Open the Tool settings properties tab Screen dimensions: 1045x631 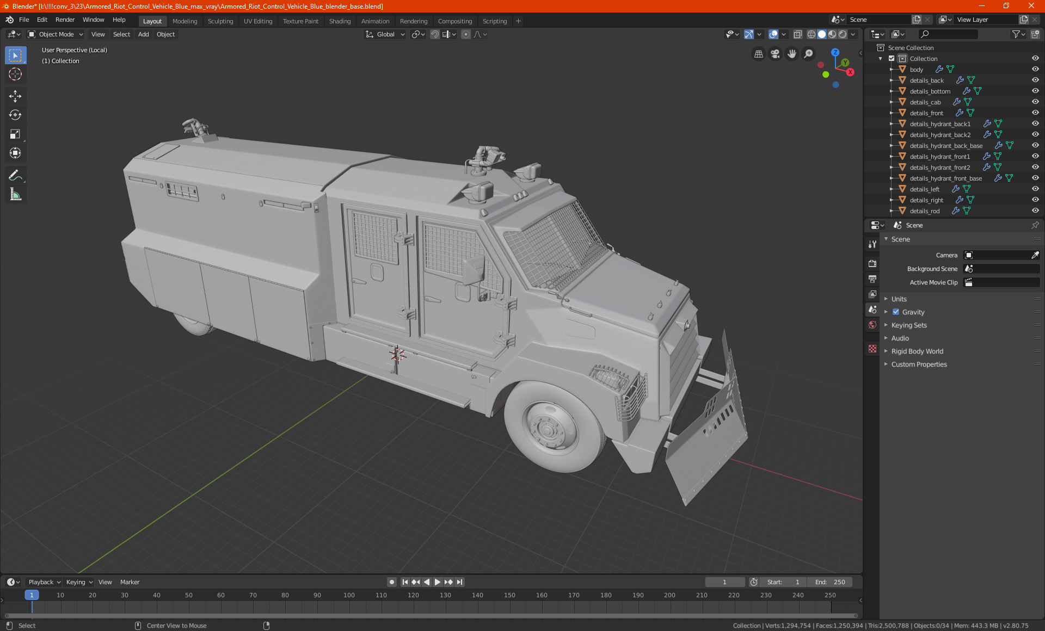coord(872,244)
